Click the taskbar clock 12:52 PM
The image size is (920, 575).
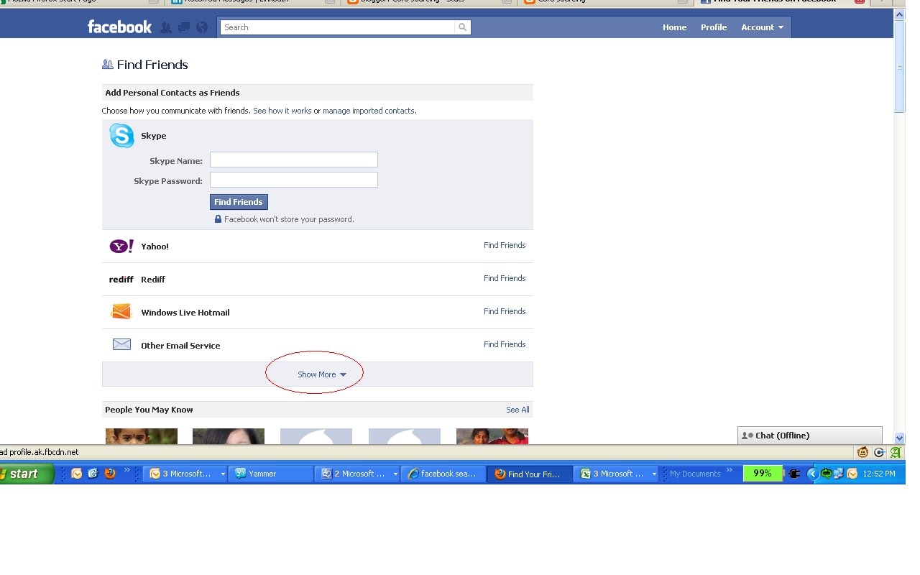tap(879, 474)
